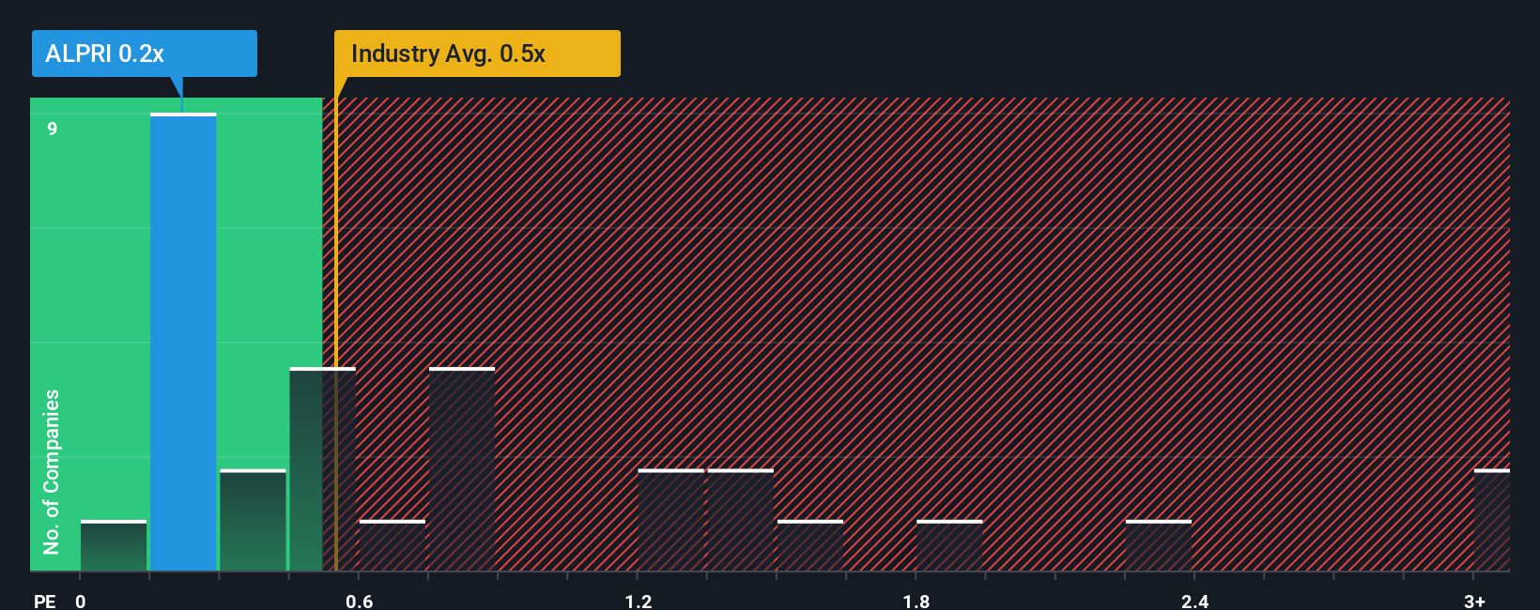Viewport: 1540px width, 610px height.
Task: Click the short bar at PE 0.6
Action: click(x=392, y=545)
